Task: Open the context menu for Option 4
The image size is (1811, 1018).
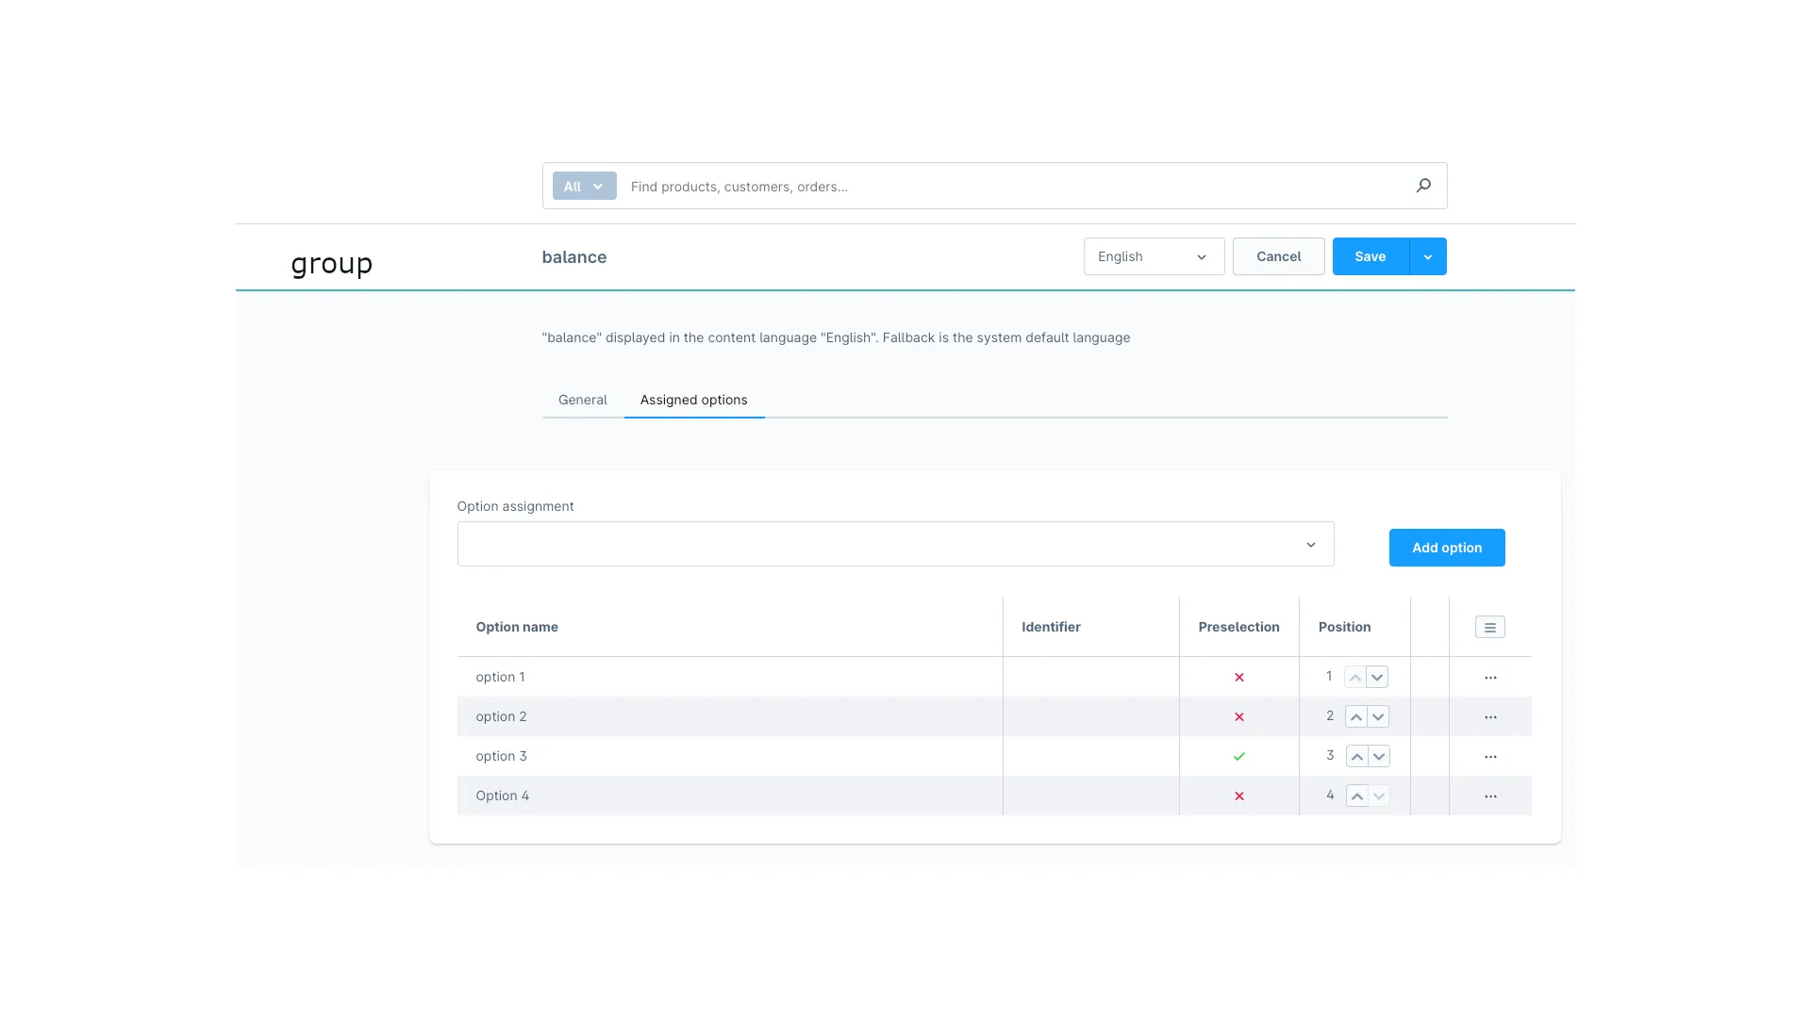Action: point(1490,796)
